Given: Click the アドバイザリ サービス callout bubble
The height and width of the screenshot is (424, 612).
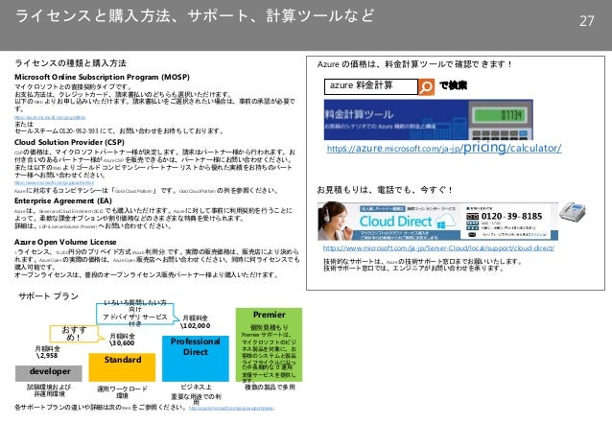Looking at the screenshot, I should (x=135, y=314).
